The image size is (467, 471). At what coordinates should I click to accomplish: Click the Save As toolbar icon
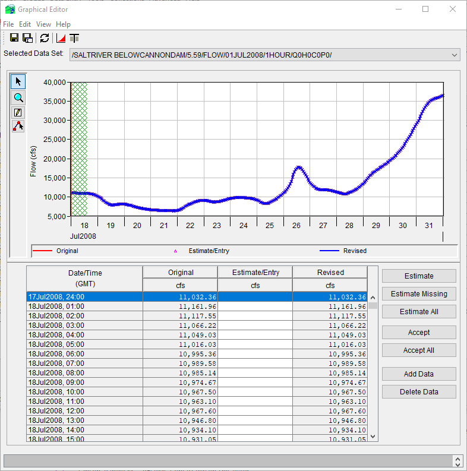28,38
